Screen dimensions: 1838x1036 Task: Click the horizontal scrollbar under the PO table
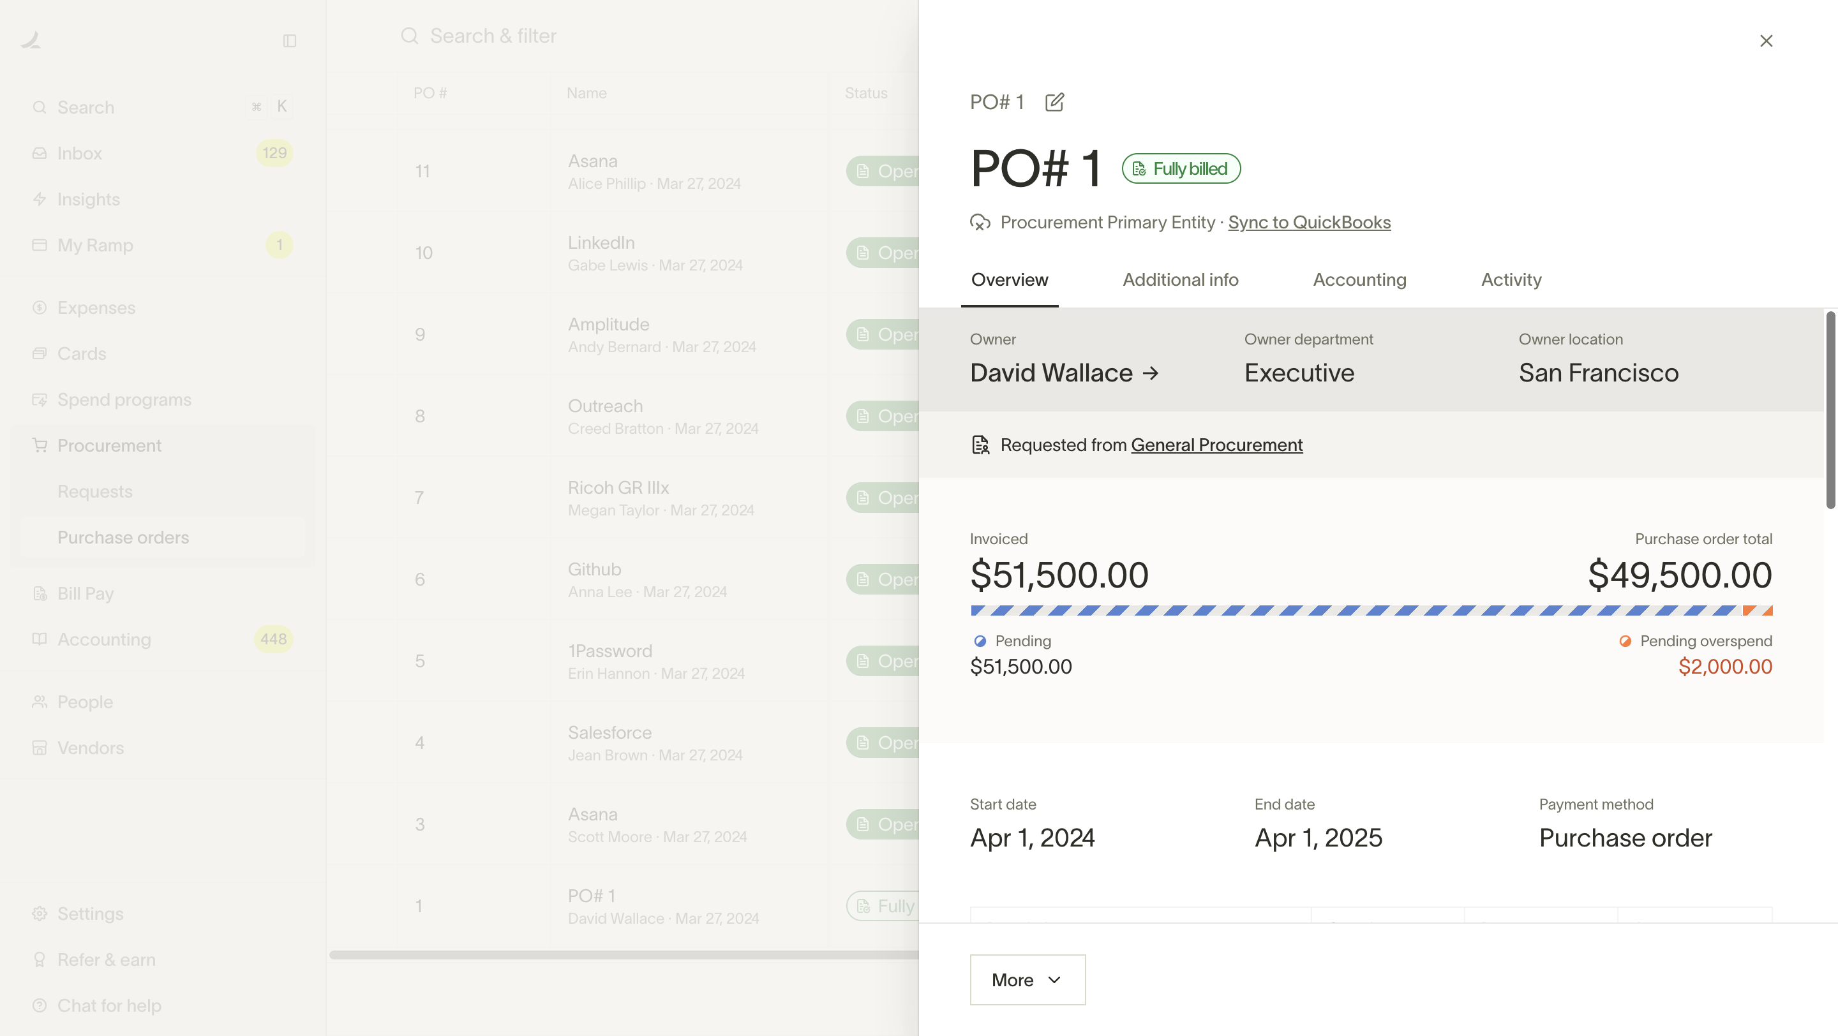click(x=624, y=955)
